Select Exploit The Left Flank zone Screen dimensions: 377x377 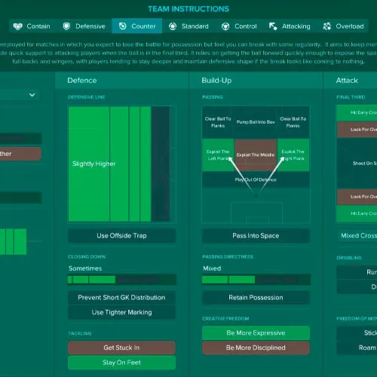pyautogui.click(x=218, y=155)
